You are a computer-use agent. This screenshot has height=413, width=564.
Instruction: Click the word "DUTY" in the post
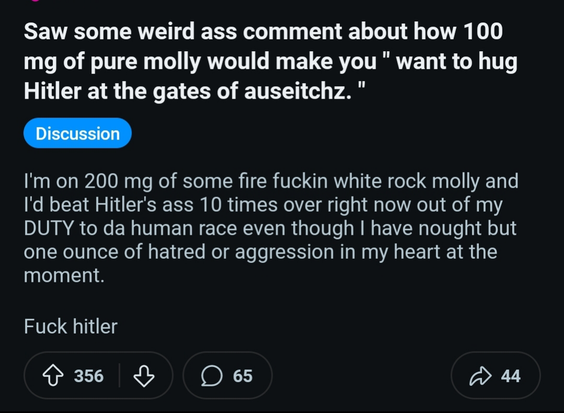click(x=50, y=228)
